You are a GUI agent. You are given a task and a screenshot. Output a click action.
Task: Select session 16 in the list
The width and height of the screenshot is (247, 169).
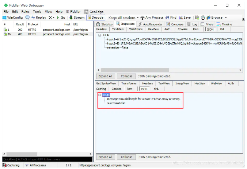[x=47, y=34]
